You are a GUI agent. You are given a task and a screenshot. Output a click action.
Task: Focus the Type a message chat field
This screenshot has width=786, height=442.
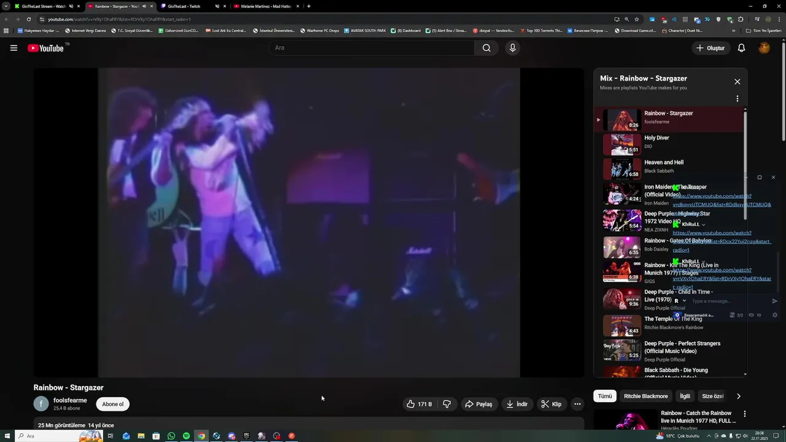[x=728, y=301]
